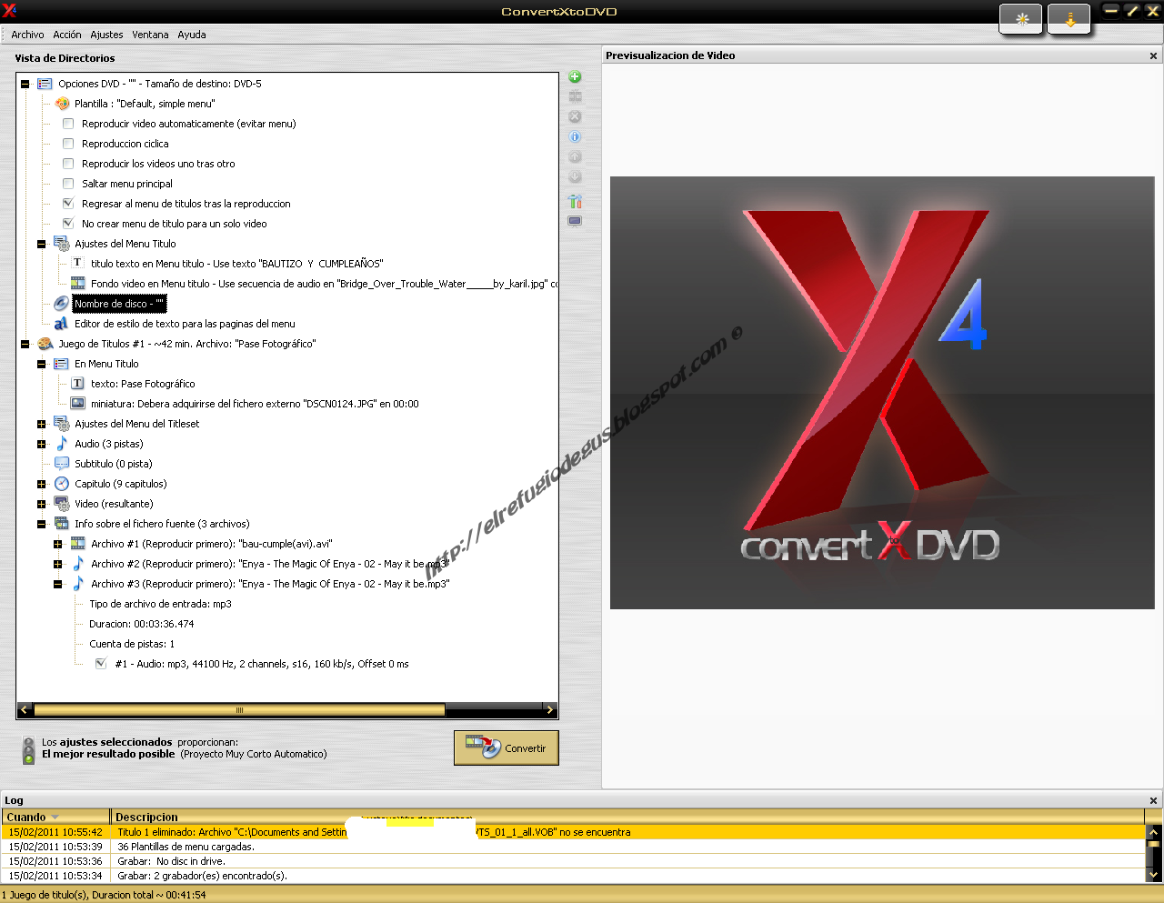The image size is (1164, 903).
Task: Expand 'Capitulo (9 capitulos)'
Action: coord(41,484)
